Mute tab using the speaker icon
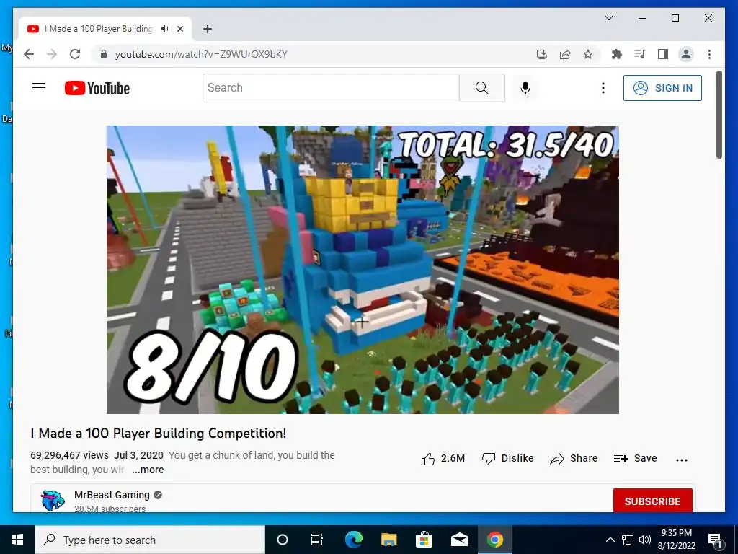The image size is (738, 554). pyautogui.click(x=165, y=29)
